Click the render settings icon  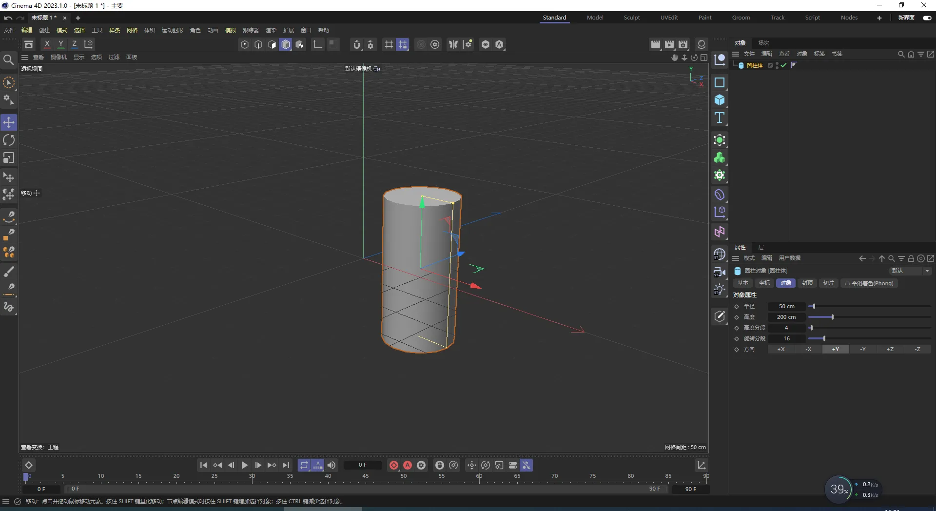pos(683,44)
